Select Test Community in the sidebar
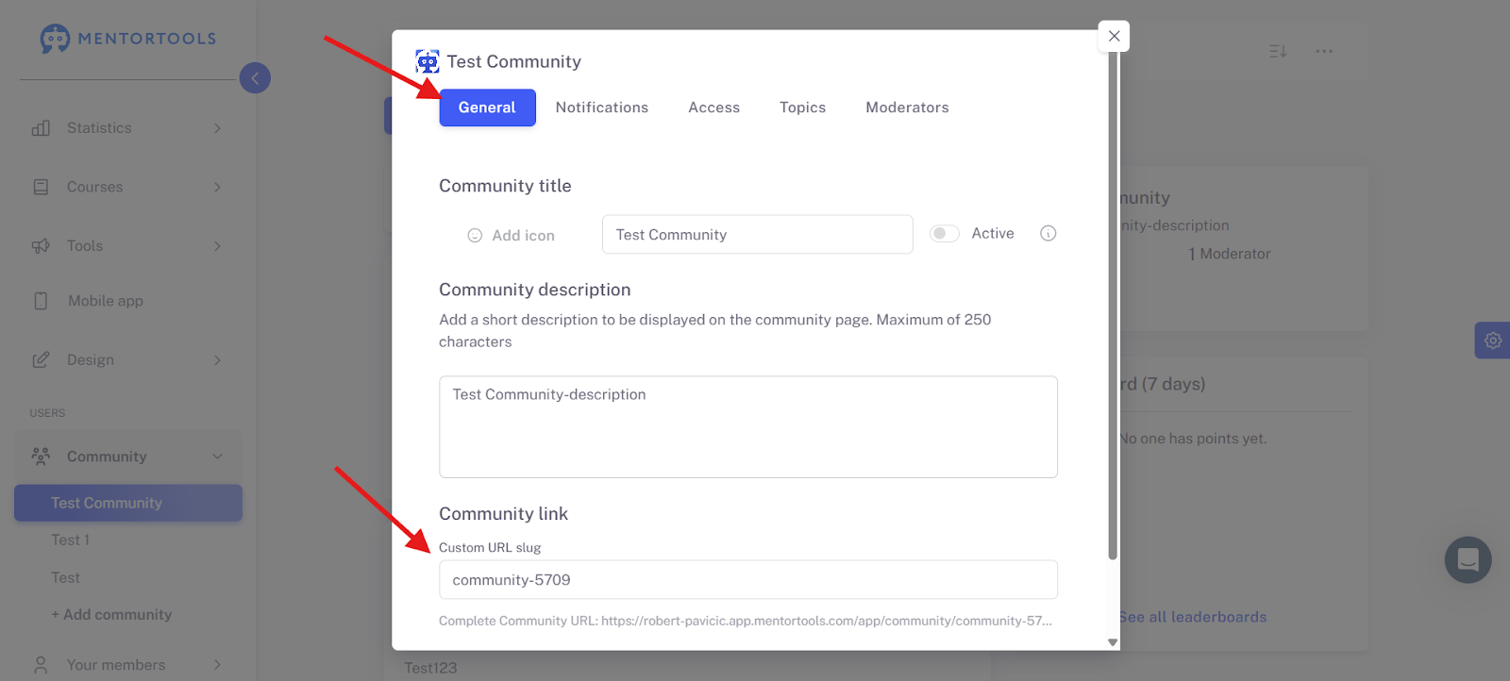Viewport: 1510px width, 681px height. pyautogui.click(x=128, y=503)
